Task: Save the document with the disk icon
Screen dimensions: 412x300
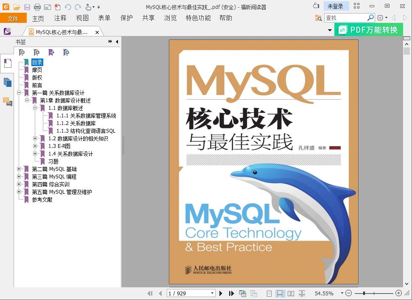Action: (x=27, y=7)
